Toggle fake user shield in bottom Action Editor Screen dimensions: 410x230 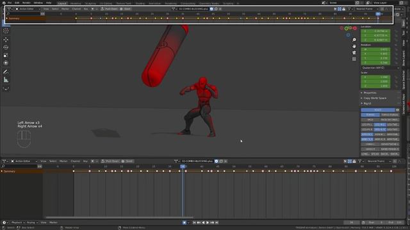[217, 161]
